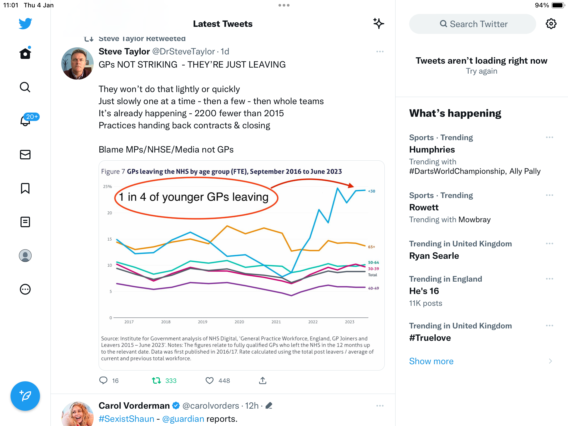Click the Search Twitter field

(x=473, y=24)
